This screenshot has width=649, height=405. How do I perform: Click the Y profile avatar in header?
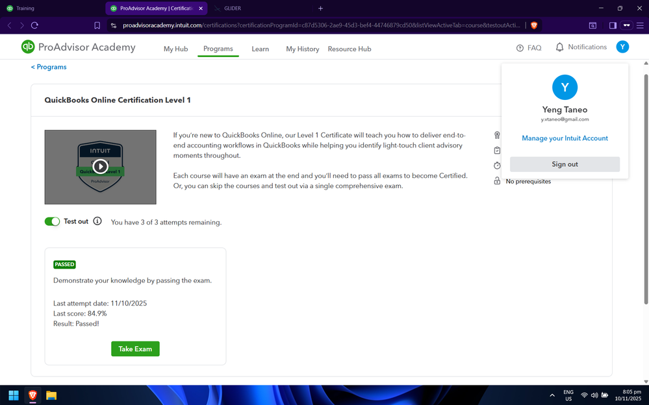(622, 47)
